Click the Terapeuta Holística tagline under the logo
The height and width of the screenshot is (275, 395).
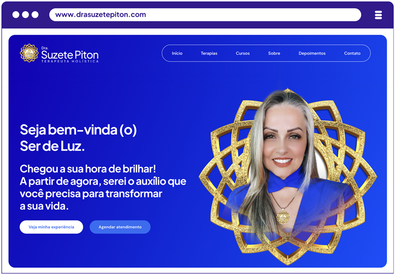[x=70, y=61]
